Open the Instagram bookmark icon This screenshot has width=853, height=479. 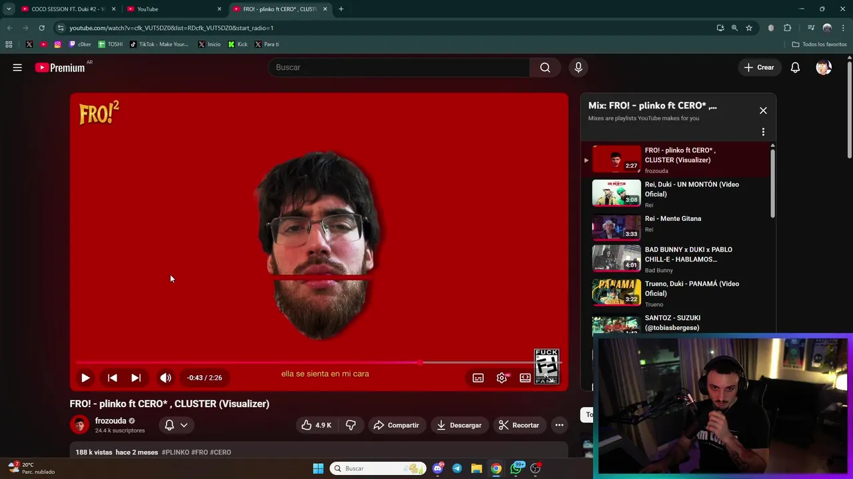(x=57, y=45)
